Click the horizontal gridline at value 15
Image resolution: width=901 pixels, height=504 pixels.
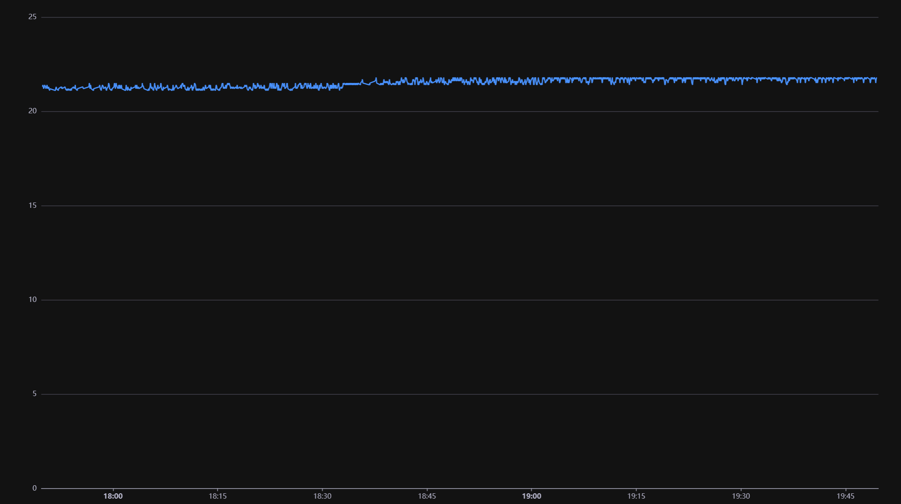(x=446, y=205)
